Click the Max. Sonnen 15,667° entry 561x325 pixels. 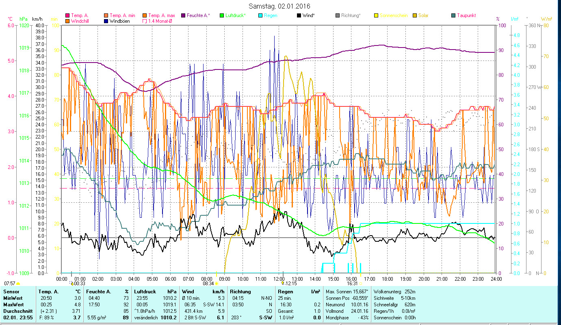click(x=347, y=292)
